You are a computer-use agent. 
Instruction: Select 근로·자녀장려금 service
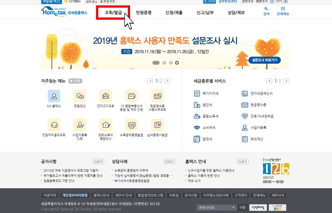[x=258, y=116]
